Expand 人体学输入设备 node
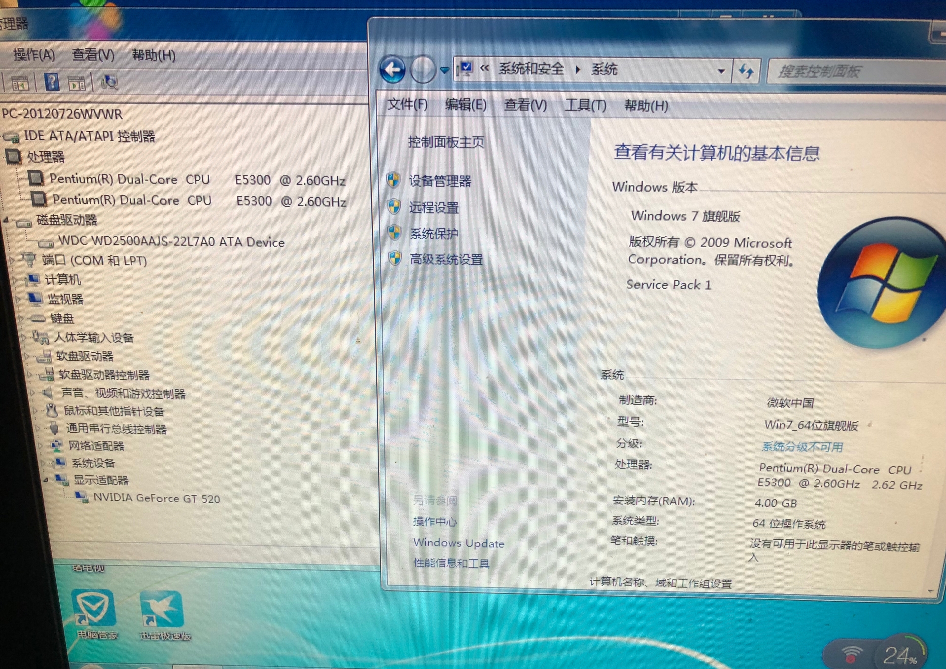 click(23, 337)
